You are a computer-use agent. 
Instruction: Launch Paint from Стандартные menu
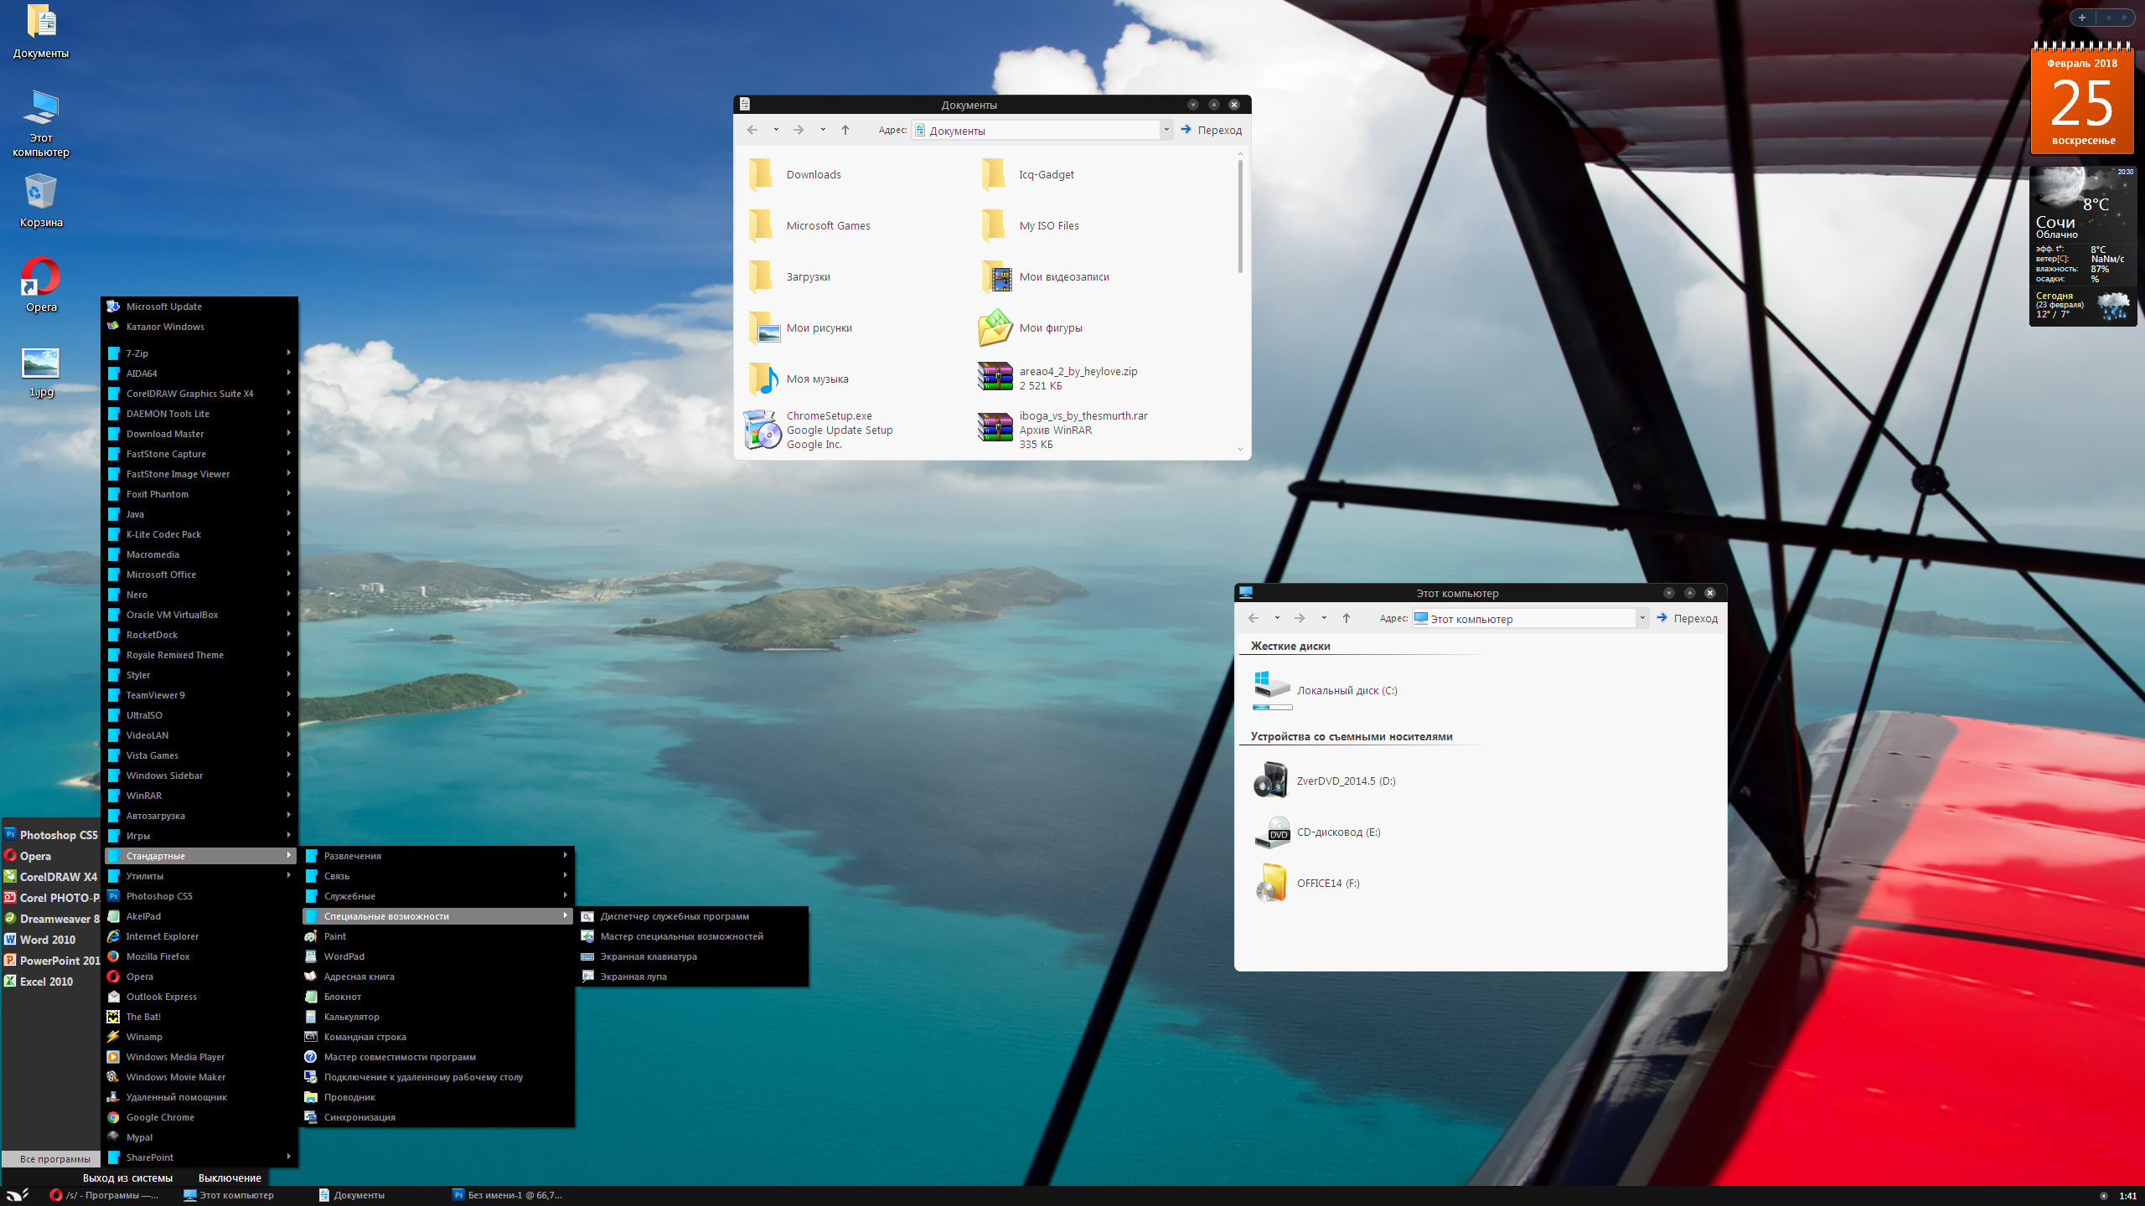pyautogui.click(x=437, y=936)
